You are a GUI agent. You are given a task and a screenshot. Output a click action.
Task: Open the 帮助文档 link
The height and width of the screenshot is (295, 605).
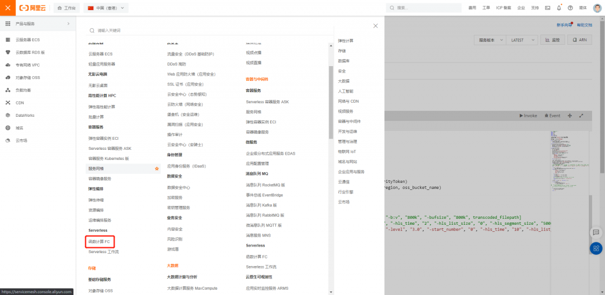584,25
